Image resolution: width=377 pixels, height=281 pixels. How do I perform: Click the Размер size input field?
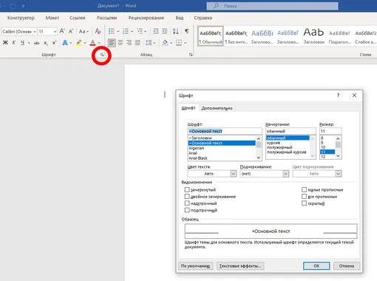pyautogui.click(x=330, y=131)
